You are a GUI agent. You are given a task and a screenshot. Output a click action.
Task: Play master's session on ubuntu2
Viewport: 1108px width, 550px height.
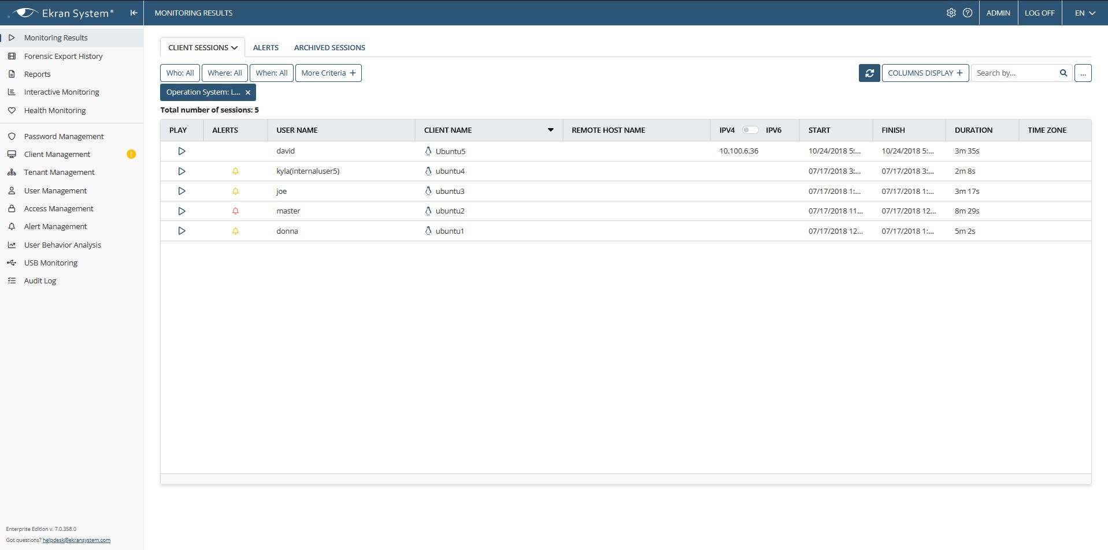coord(181,211)
